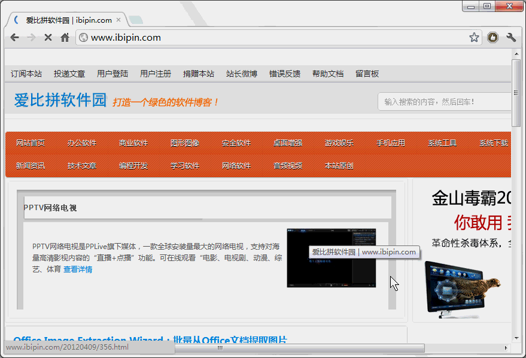Open 商业软件 category

pyautogui.click(x=133, y=143)
